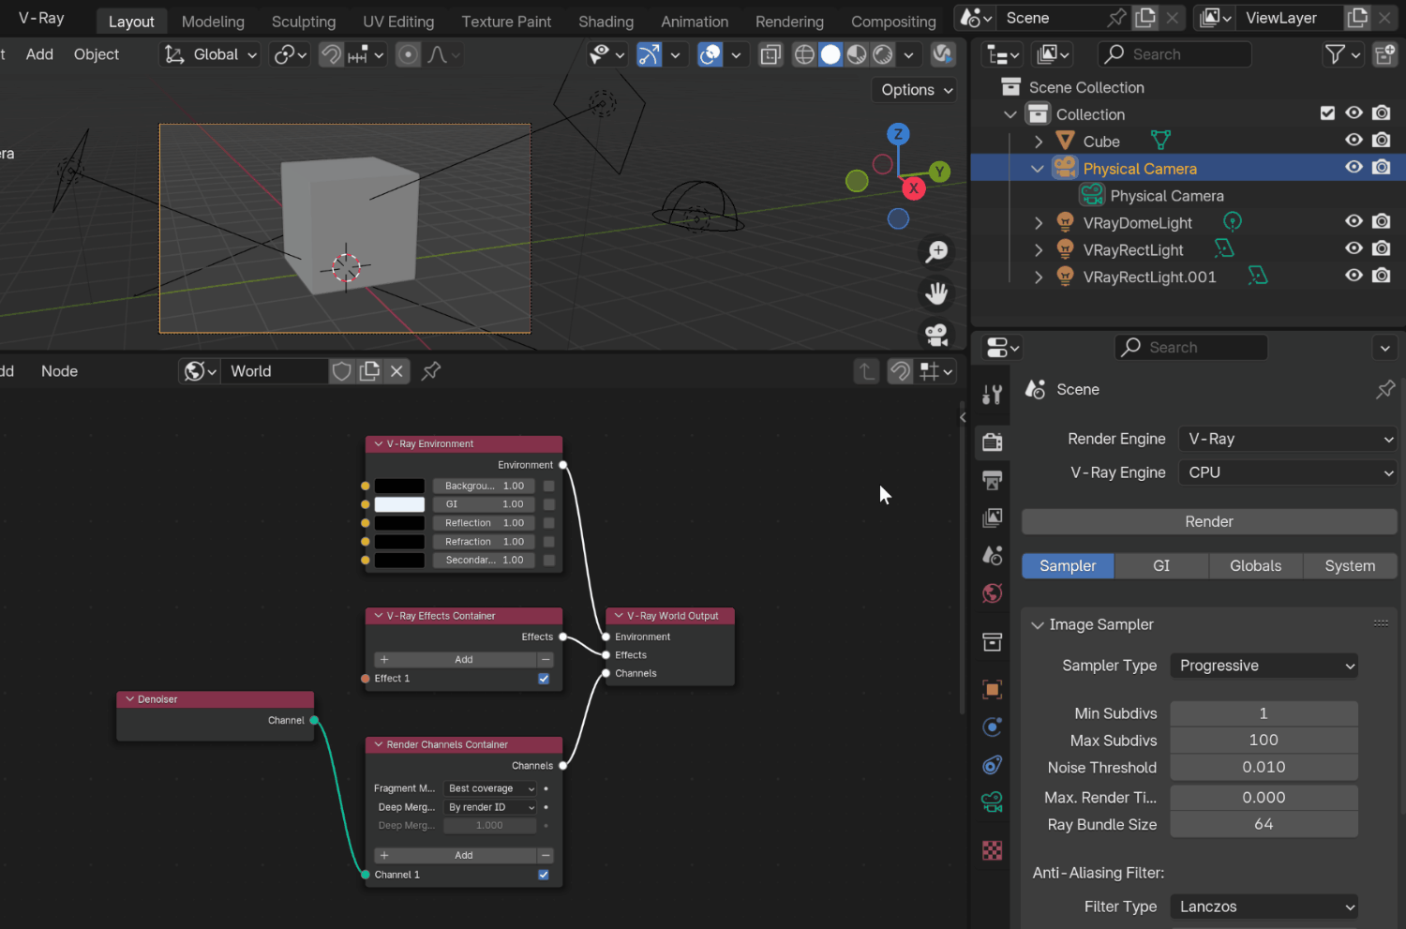This screenshot has width=1406, height=929.
Task: Uncheck the Channel 1 checkbox
Action: pyautogui.click(x=544, y=875)
